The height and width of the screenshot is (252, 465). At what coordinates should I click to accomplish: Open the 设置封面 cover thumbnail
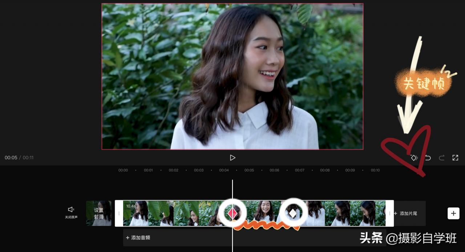tap(99, 213)
